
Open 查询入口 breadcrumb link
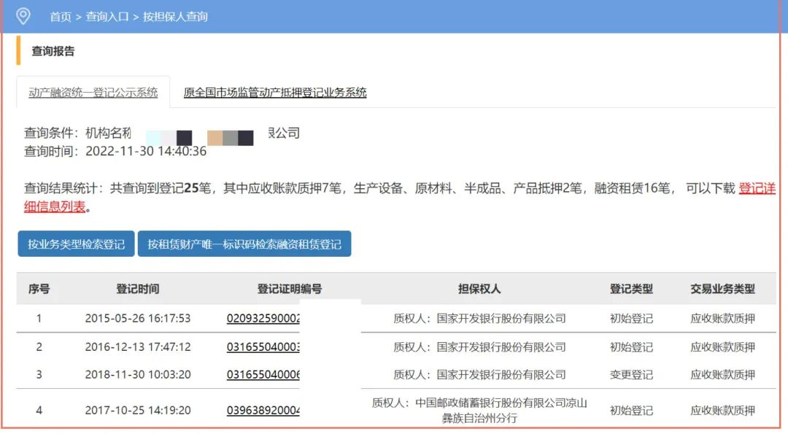107,16
